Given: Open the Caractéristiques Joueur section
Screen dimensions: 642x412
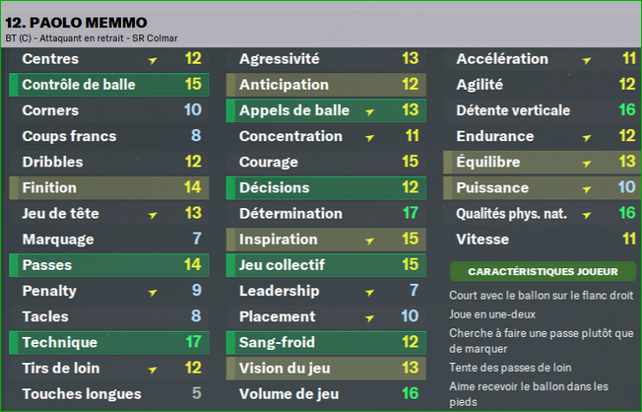Looking at the screenshot, I should (x=543, y=271).
